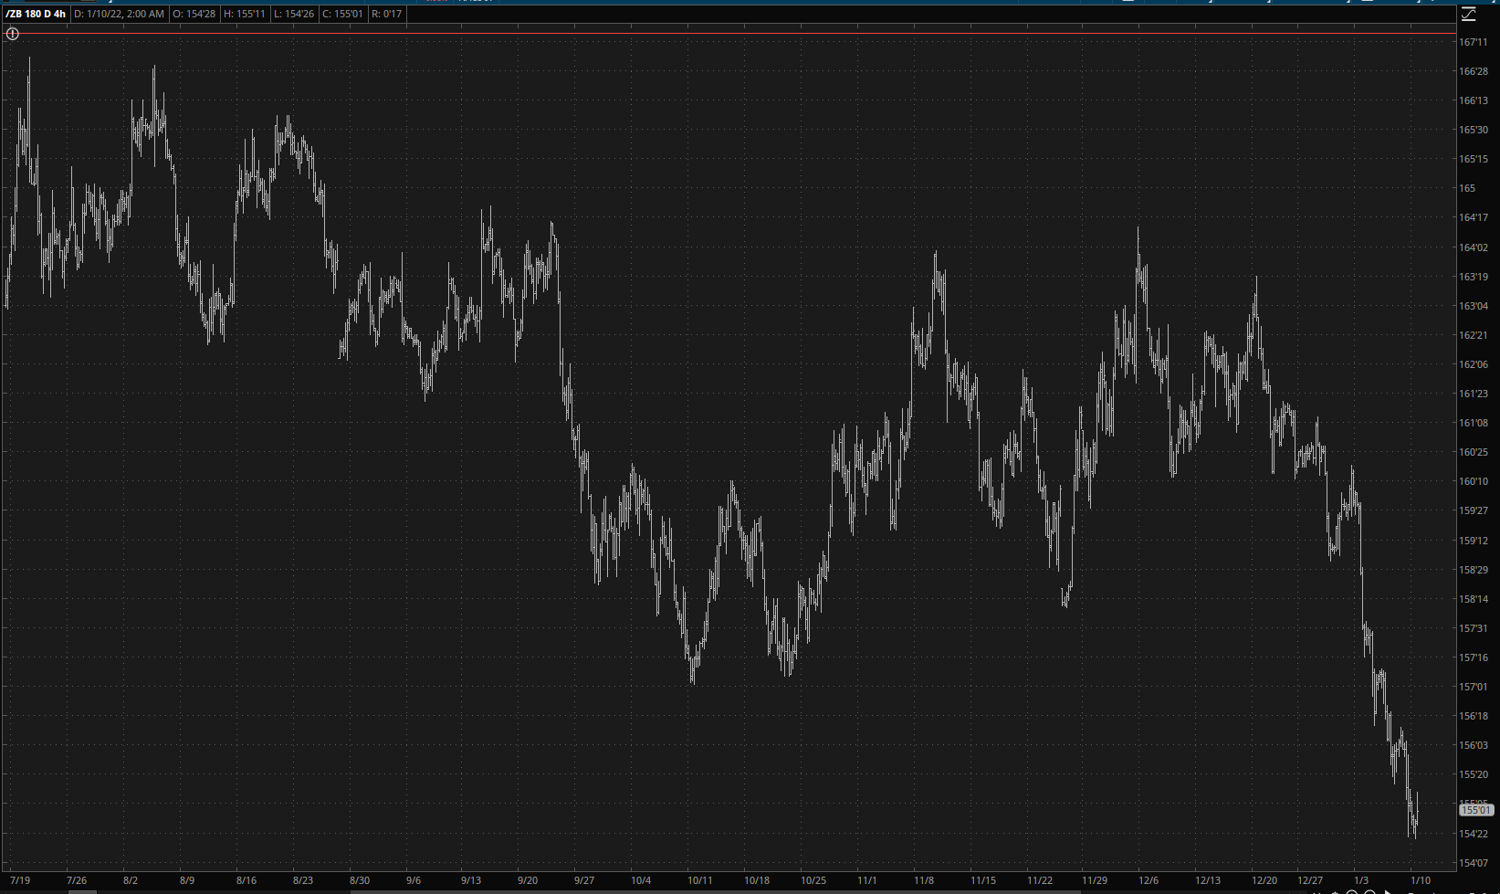Click the close value C: 155'01 in header
This screenshot has height=894, width=1500.
tap(342, 14)
